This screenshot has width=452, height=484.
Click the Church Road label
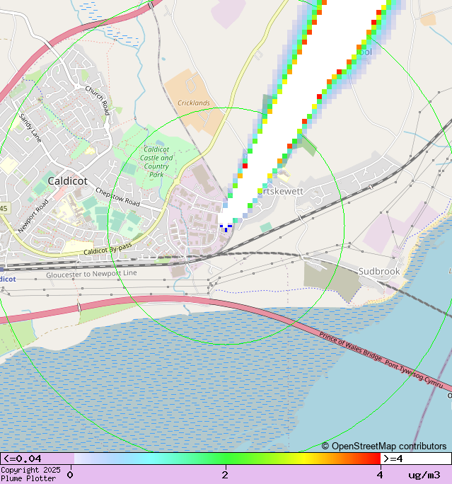(x=98, y=100)
